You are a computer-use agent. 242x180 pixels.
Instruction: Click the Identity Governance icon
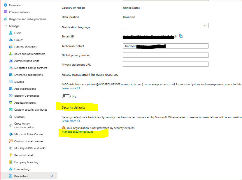[11, 96]
